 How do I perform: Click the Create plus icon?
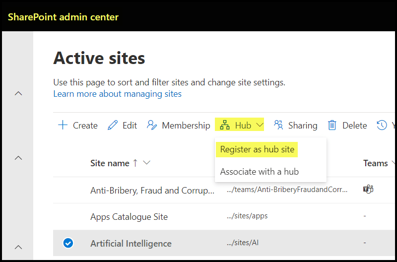(63, 125)
